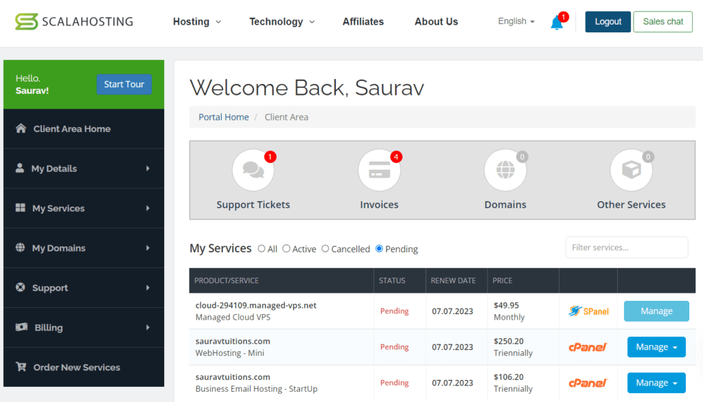Click the cPanel icon for sauravtuitions.com WebHosting
This screenshot has width=703, height=402.
(588, 347)
